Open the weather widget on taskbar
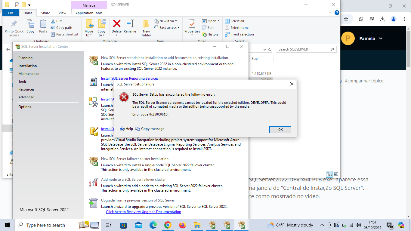 (290, 225)
